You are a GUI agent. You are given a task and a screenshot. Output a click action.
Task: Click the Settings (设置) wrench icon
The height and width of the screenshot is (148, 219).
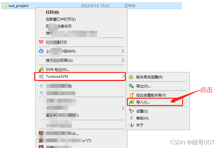[x=131, y=111]
